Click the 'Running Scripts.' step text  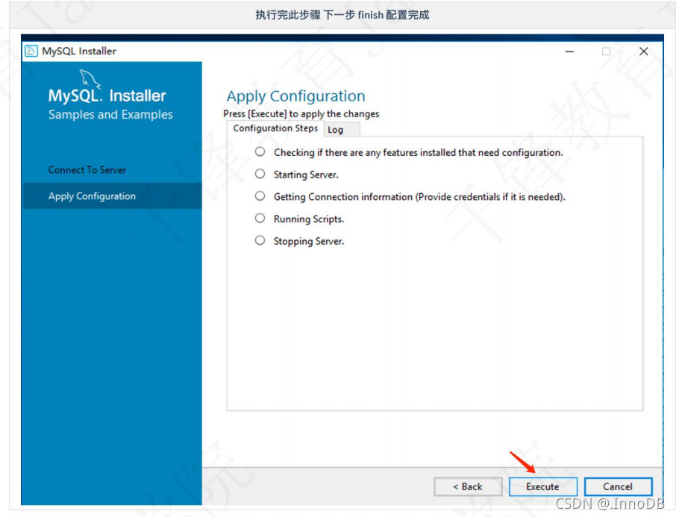coord(309,219)
